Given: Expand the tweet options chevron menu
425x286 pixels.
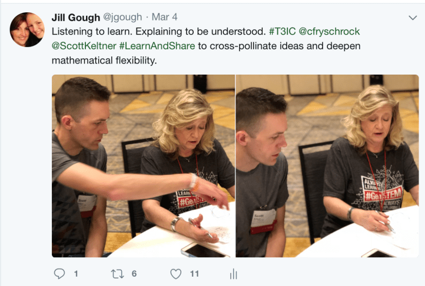Looking at the screenshot, I should click(413, 18).
